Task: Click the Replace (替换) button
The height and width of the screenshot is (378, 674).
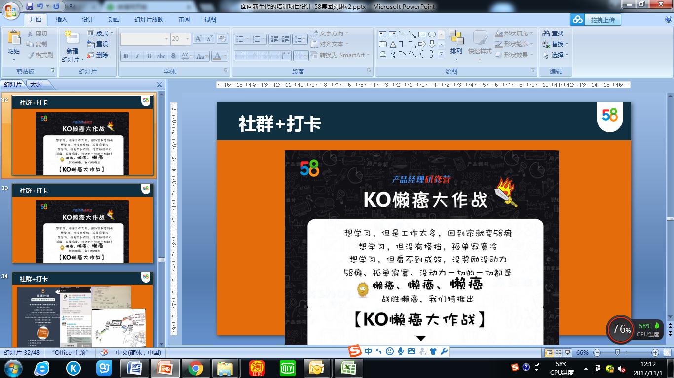Action: click(x=555, y=44)
